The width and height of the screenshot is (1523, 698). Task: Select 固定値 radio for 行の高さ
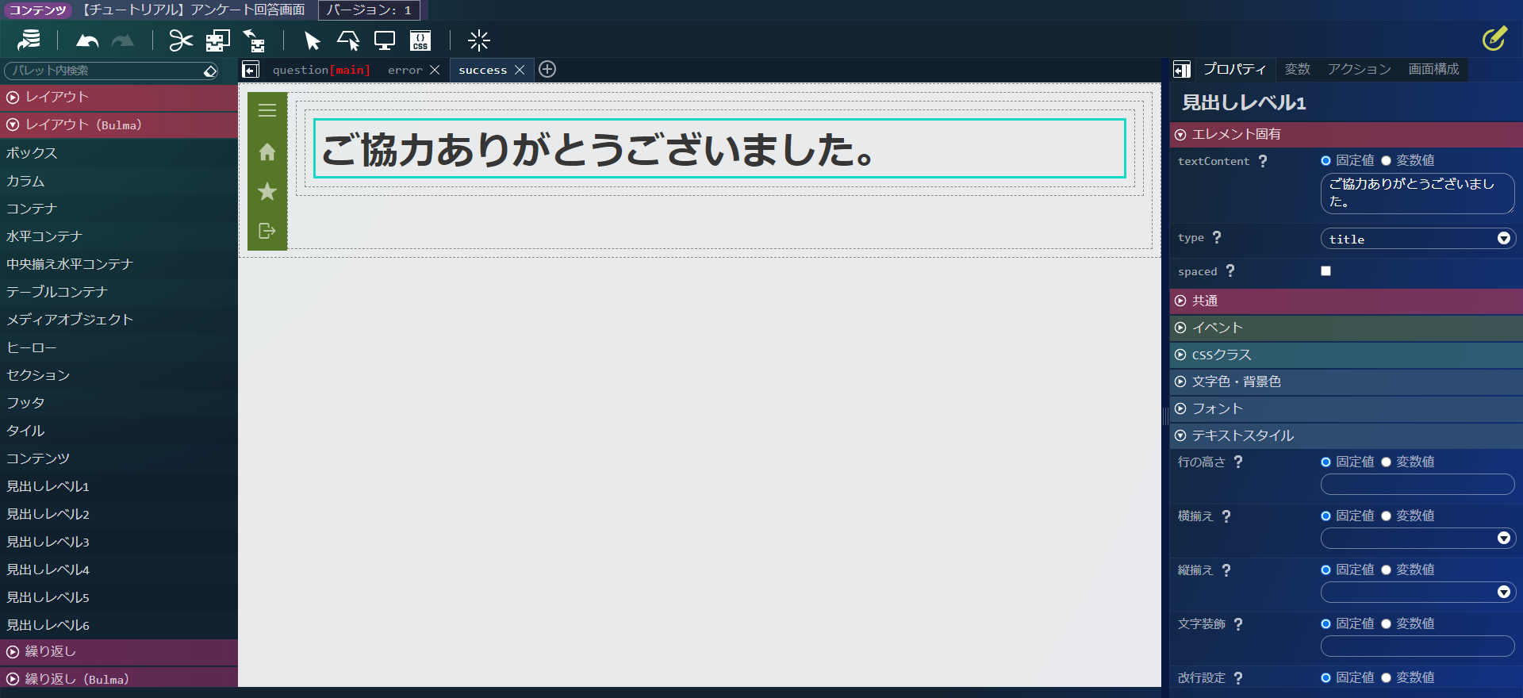[x=1325, y=462]
